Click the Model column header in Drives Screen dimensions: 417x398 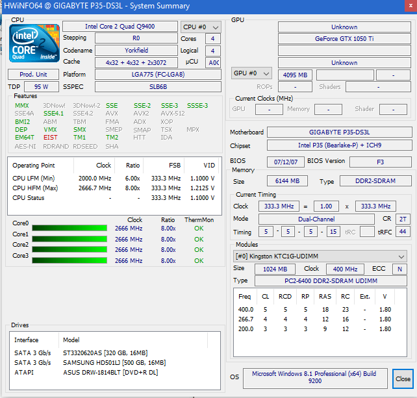coord(133,340)
